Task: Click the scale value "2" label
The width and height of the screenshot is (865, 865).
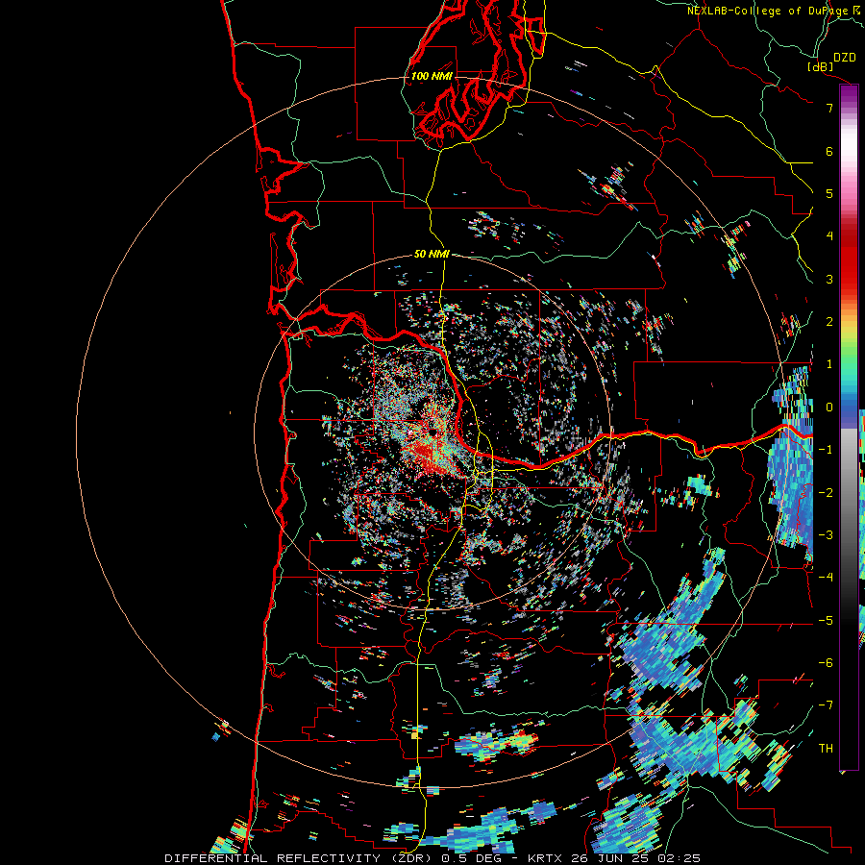Action: tap(829, 322)
